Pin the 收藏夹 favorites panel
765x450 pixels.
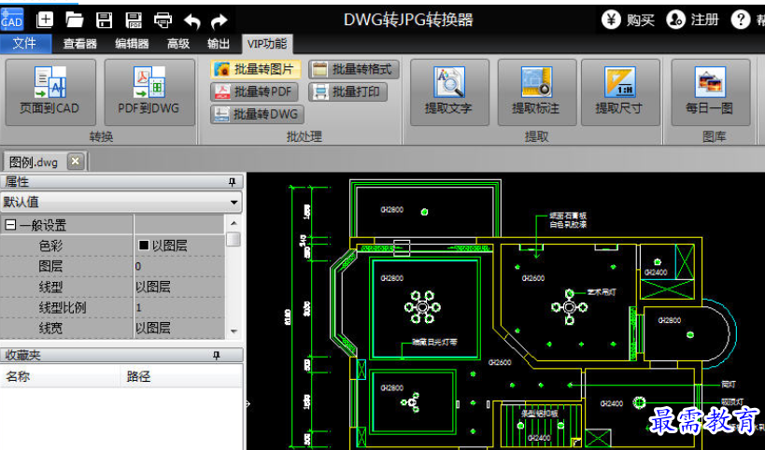point(217,356)
